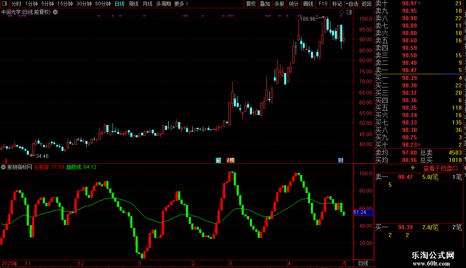Click the 买十 bid row at 90.23
Screen dimensions: 466x268
(419, 145)
